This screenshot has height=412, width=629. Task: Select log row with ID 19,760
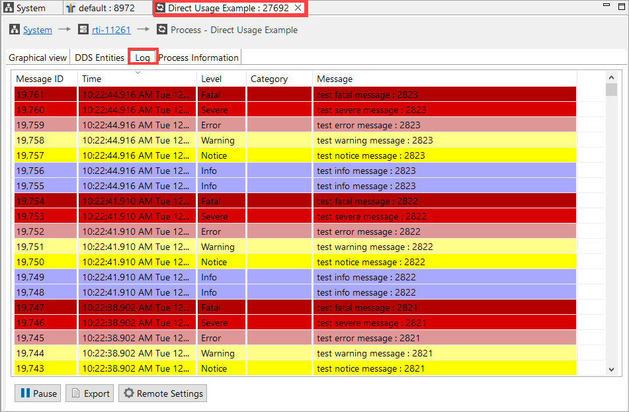295,110
